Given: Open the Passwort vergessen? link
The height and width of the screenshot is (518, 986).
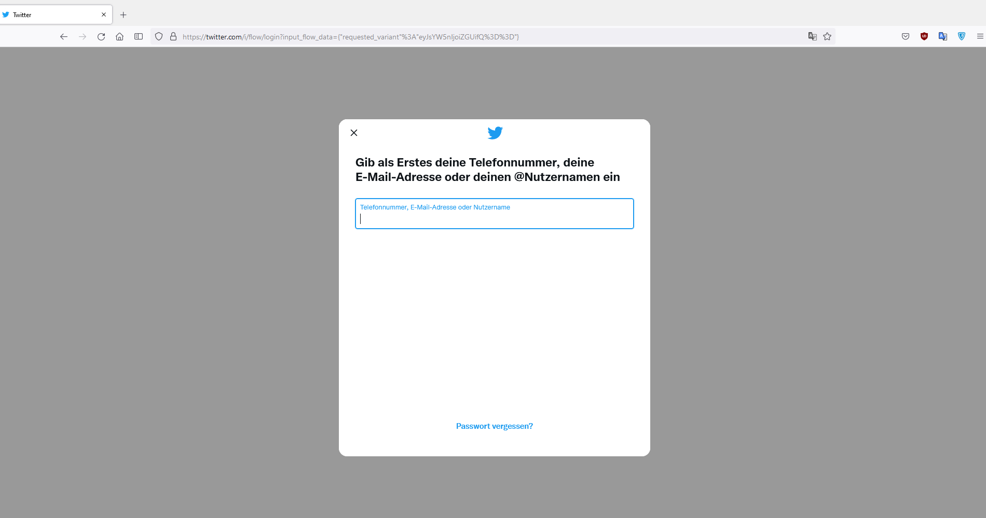Looking at the screenshot, I should point(495,426).
